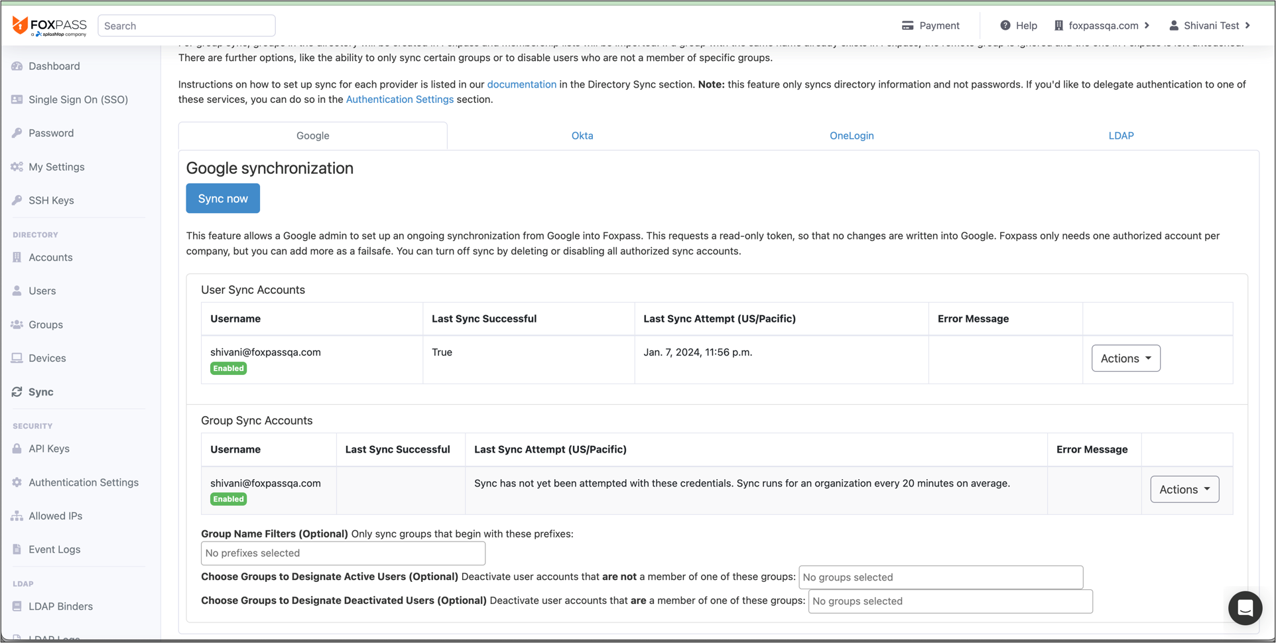Open the Designate Deactivated Users groups selector
The width and height of the screenshot is (1276, 643).
coord(950,601)
